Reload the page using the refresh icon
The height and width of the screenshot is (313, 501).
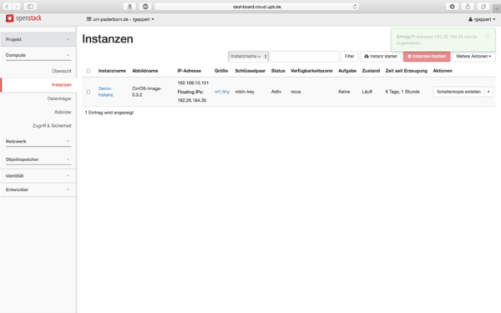pyautogui.click(x=355, y=7)
